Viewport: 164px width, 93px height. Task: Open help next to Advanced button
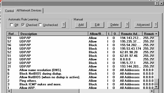tap(156, 25)
